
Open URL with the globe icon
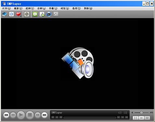[x=11, y=14]
